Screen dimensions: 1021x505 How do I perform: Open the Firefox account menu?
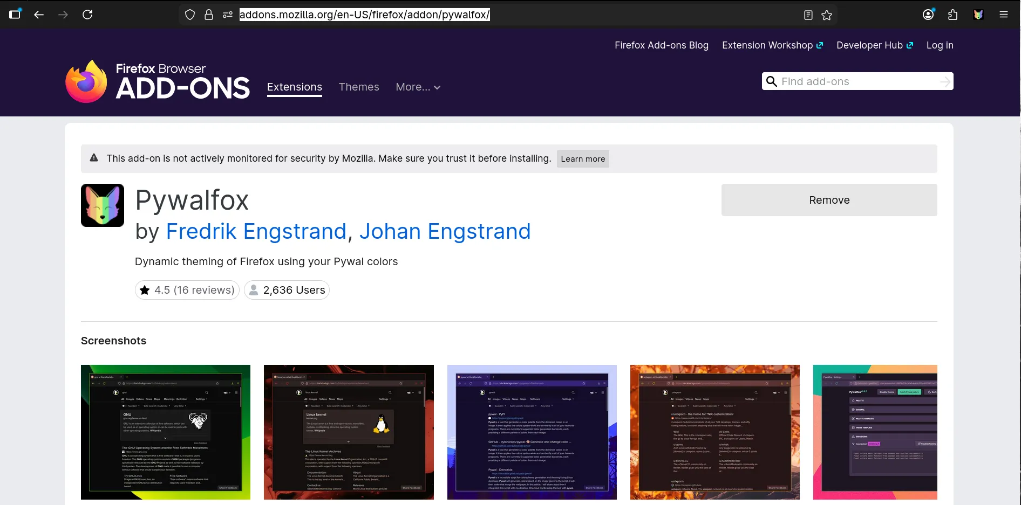pyautogui.click(x=928, y=15)
